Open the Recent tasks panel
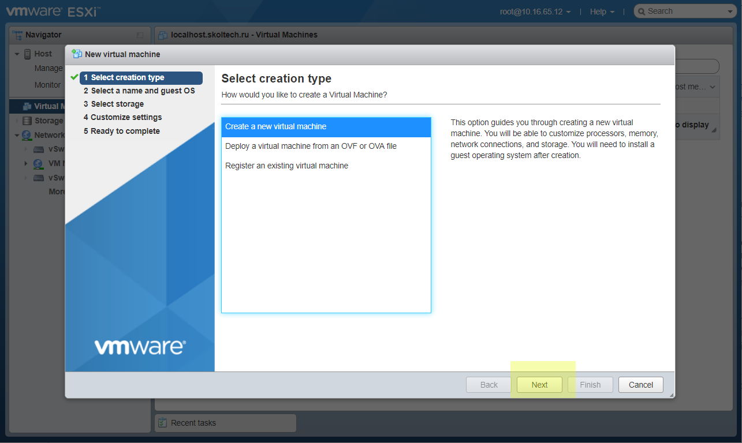Screen dimensions: 742x443 pos(225,423)
